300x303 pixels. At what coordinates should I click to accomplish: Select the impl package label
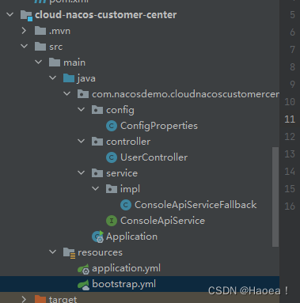pyautogui.click(x=130, y=189)
